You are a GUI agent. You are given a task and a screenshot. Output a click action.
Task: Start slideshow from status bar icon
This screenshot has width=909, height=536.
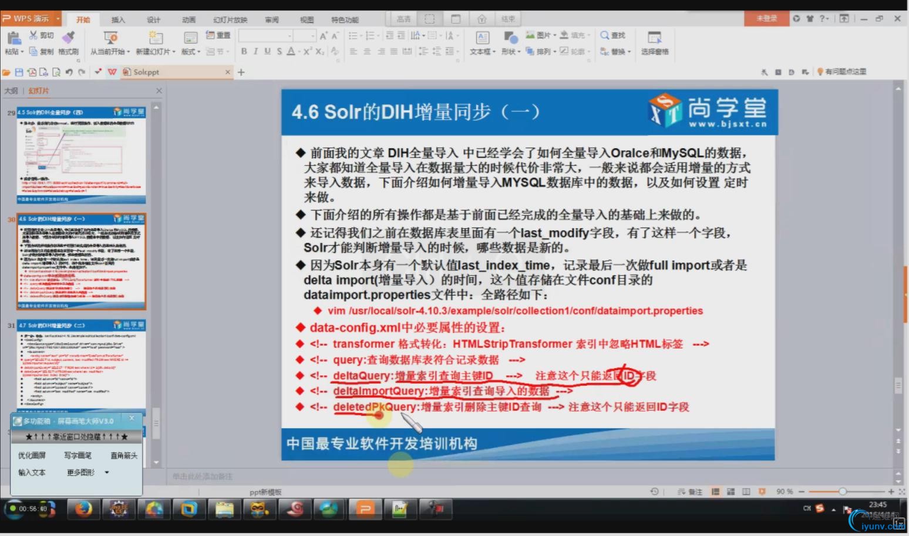[762, 491]
